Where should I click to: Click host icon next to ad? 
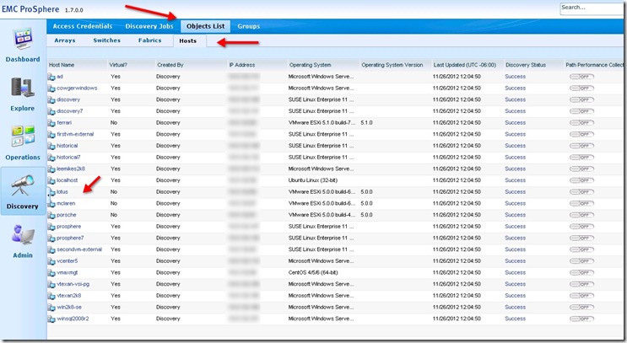coord(51,77)
